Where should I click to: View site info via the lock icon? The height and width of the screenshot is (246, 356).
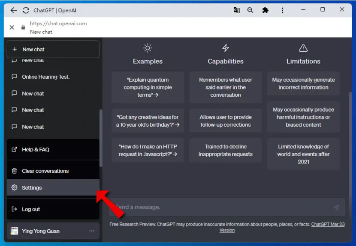[x=23, y=27]
